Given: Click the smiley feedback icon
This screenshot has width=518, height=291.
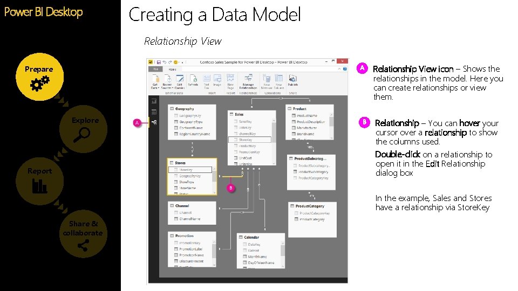Looking at the screenshot, I should pyautogui.click(x=175, y=62).
